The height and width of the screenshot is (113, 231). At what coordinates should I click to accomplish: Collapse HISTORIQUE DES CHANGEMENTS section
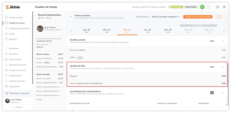[223, 93]
